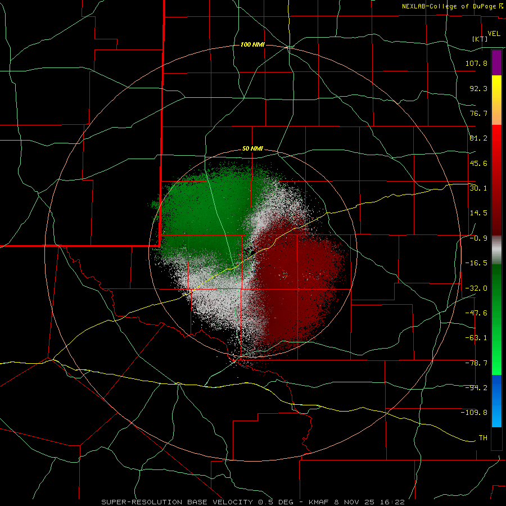The width and height of the screenshot is (506, 506).
Task: Click the 100 NMI range ring label
Action: tap(252, 44)
